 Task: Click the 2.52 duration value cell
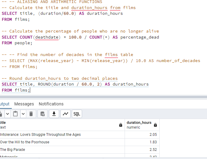tap(142, 150)
